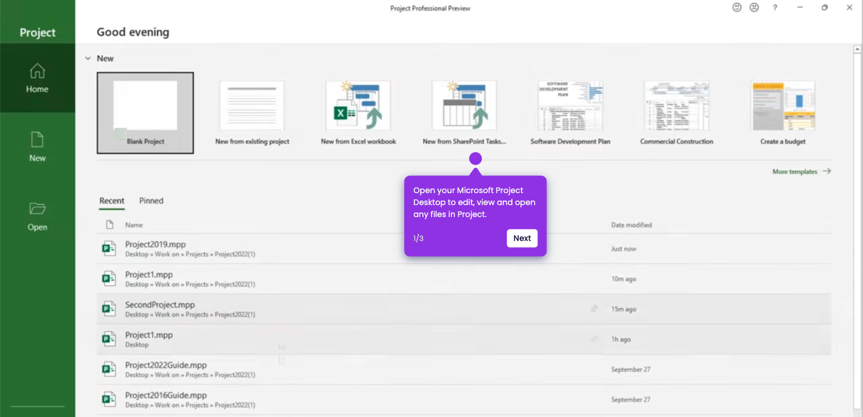Click the Good evening greeting heading
This screenshot has width=863, height=417.
coord(133,32)
